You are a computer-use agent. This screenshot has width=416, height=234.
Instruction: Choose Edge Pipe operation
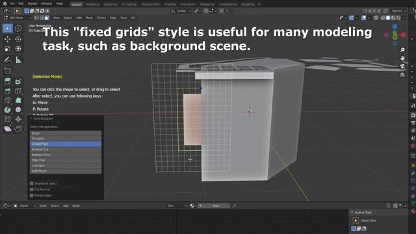point(66,161)
